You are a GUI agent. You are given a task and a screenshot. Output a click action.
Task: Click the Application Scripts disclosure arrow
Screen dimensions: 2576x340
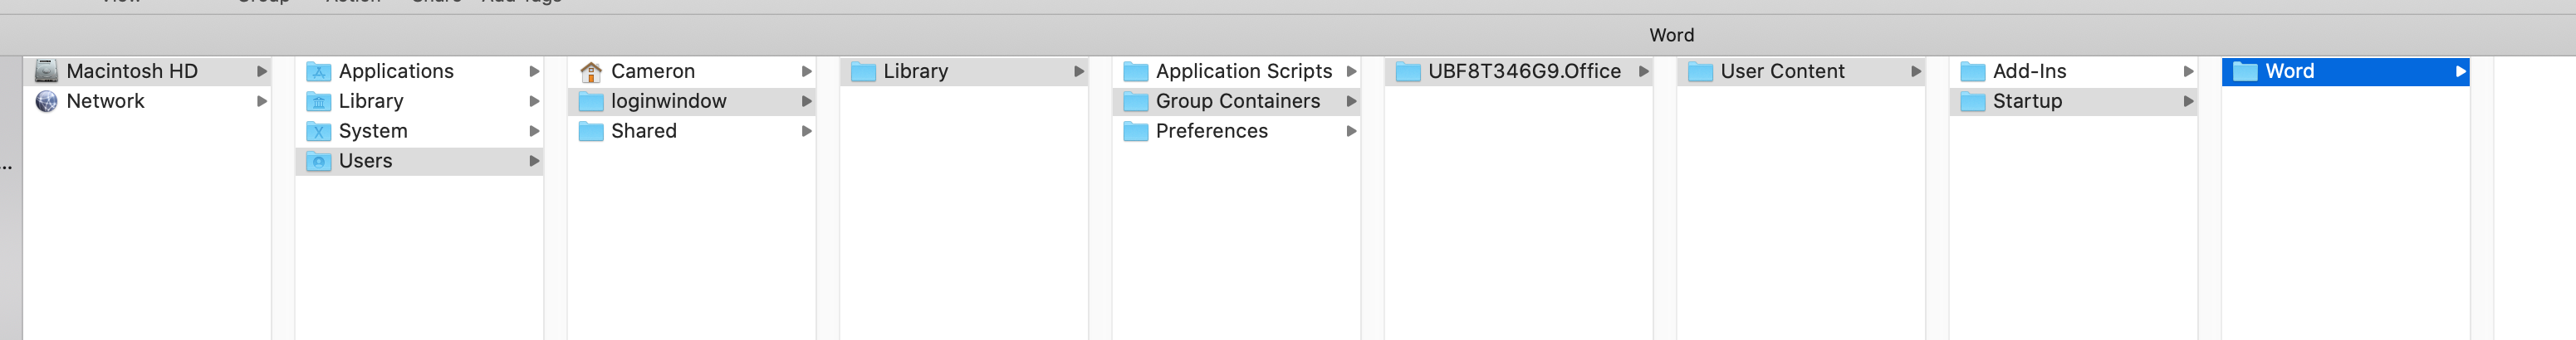(1351, 71)
